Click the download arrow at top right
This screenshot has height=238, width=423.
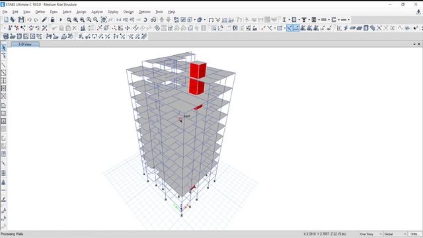pos(418,12)
